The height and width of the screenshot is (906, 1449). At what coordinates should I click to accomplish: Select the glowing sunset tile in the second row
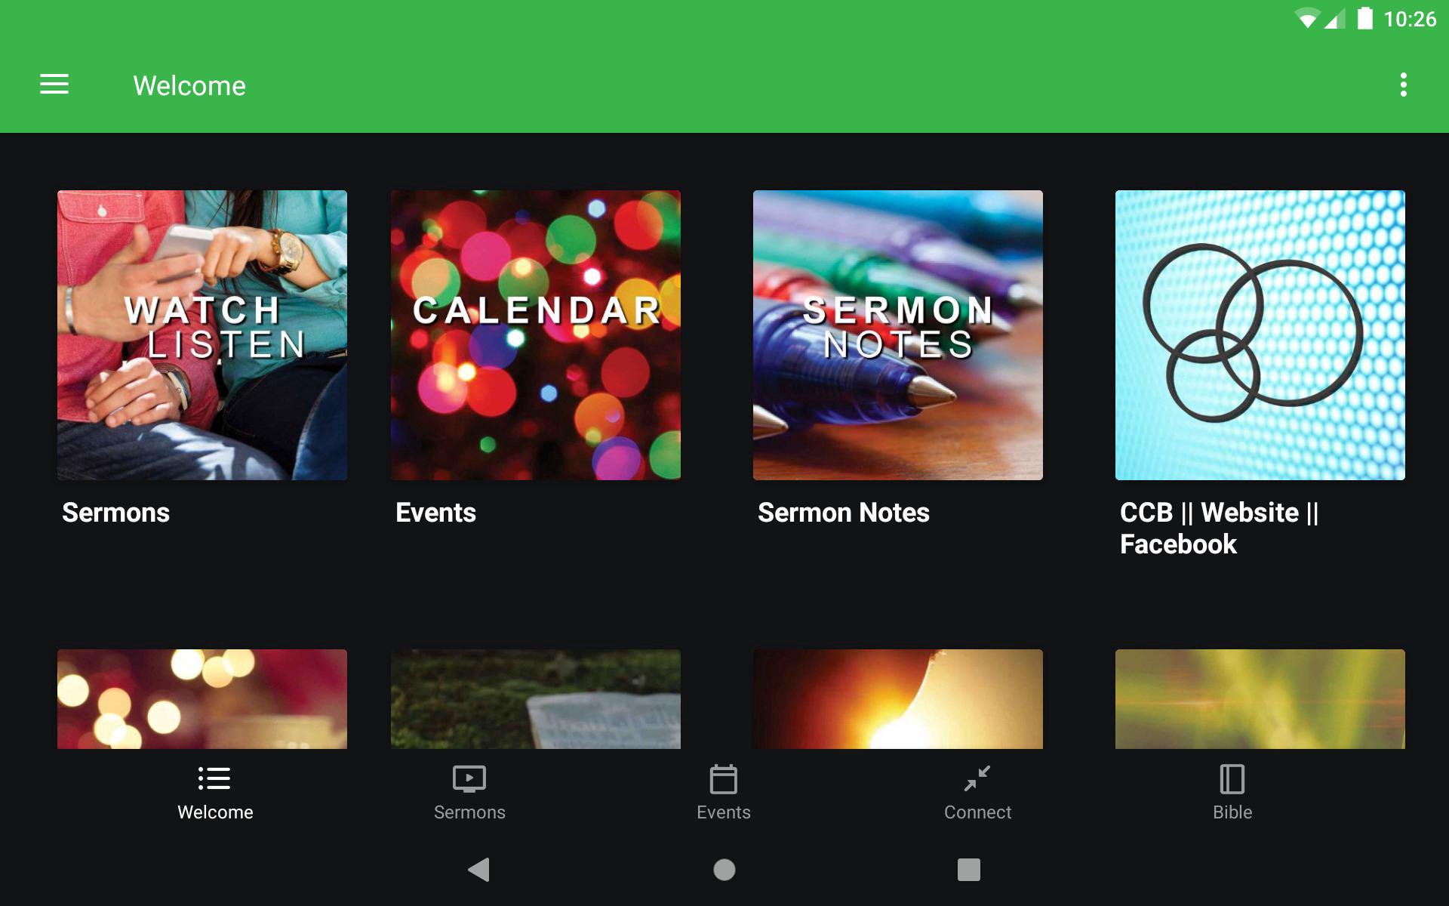(897, 699)
